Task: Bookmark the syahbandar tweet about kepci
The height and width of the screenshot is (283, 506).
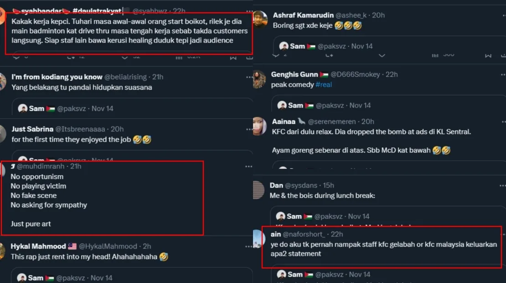Action: coord(233,57)
